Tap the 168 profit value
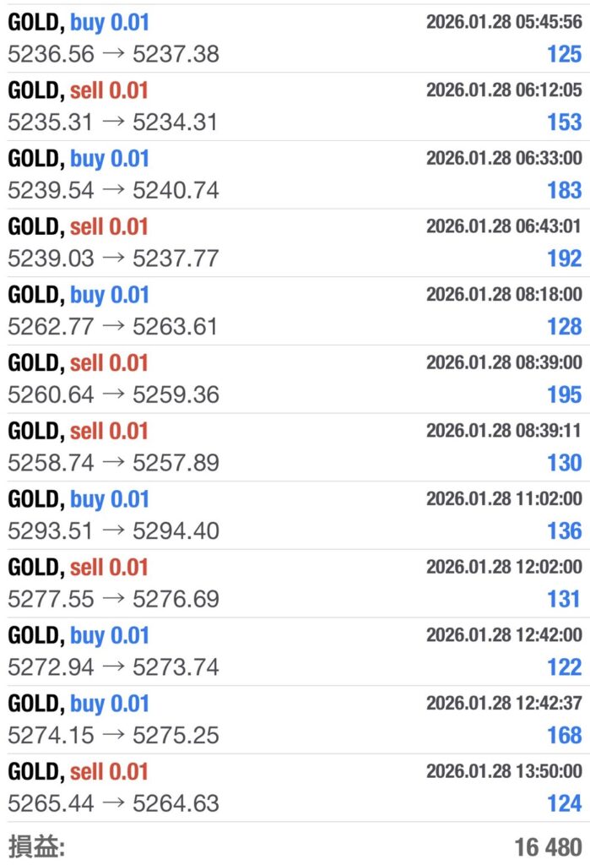590x865 pixels. click(x=564, y=735)
